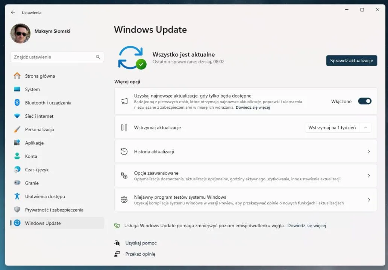Click the Znajdź ustawienie search field
This screenshot has width=388, height=270.
[x=53, y=57]
